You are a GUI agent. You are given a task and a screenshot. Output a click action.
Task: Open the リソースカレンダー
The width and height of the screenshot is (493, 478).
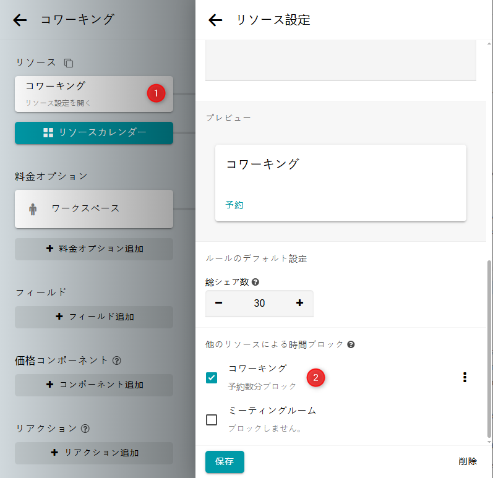tap(94, 133)
